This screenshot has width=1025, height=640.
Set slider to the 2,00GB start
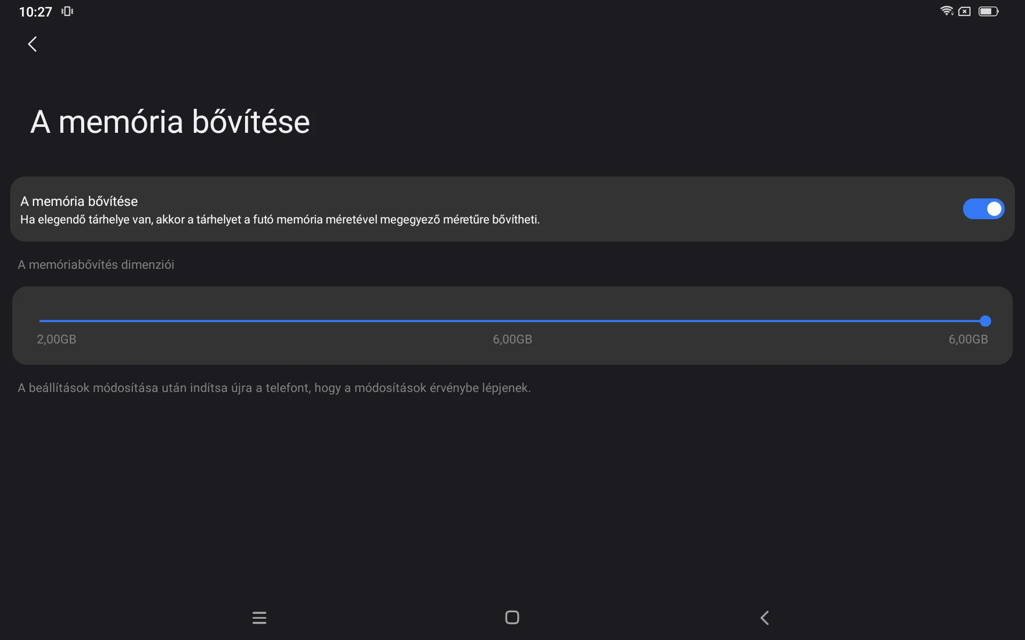[41, 321]
